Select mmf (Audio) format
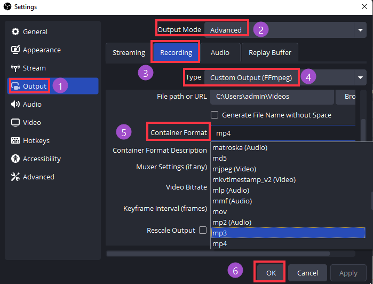The image size is (373, 284). (288, 201)
